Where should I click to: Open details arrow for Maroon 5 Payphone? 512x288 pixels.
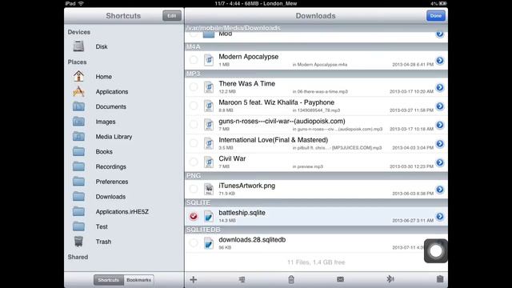click(x=440, y=106)
